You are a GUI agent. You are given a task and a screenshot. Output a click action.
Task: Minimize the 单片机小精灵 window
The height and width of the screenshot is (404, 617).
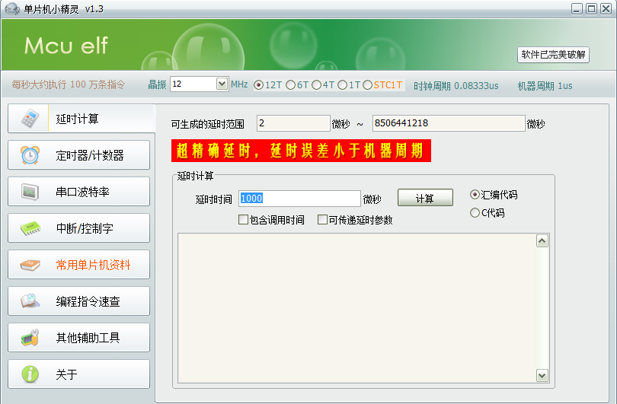(577, 8)
